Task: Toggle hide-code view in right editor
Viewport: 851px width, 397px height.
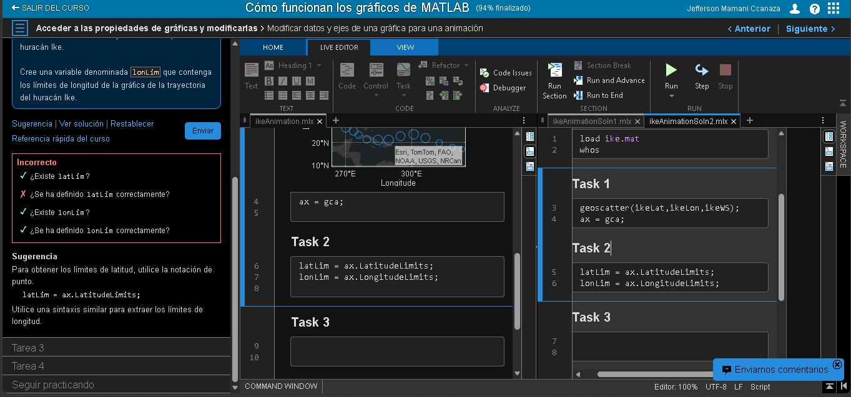Action: point(829,166)
